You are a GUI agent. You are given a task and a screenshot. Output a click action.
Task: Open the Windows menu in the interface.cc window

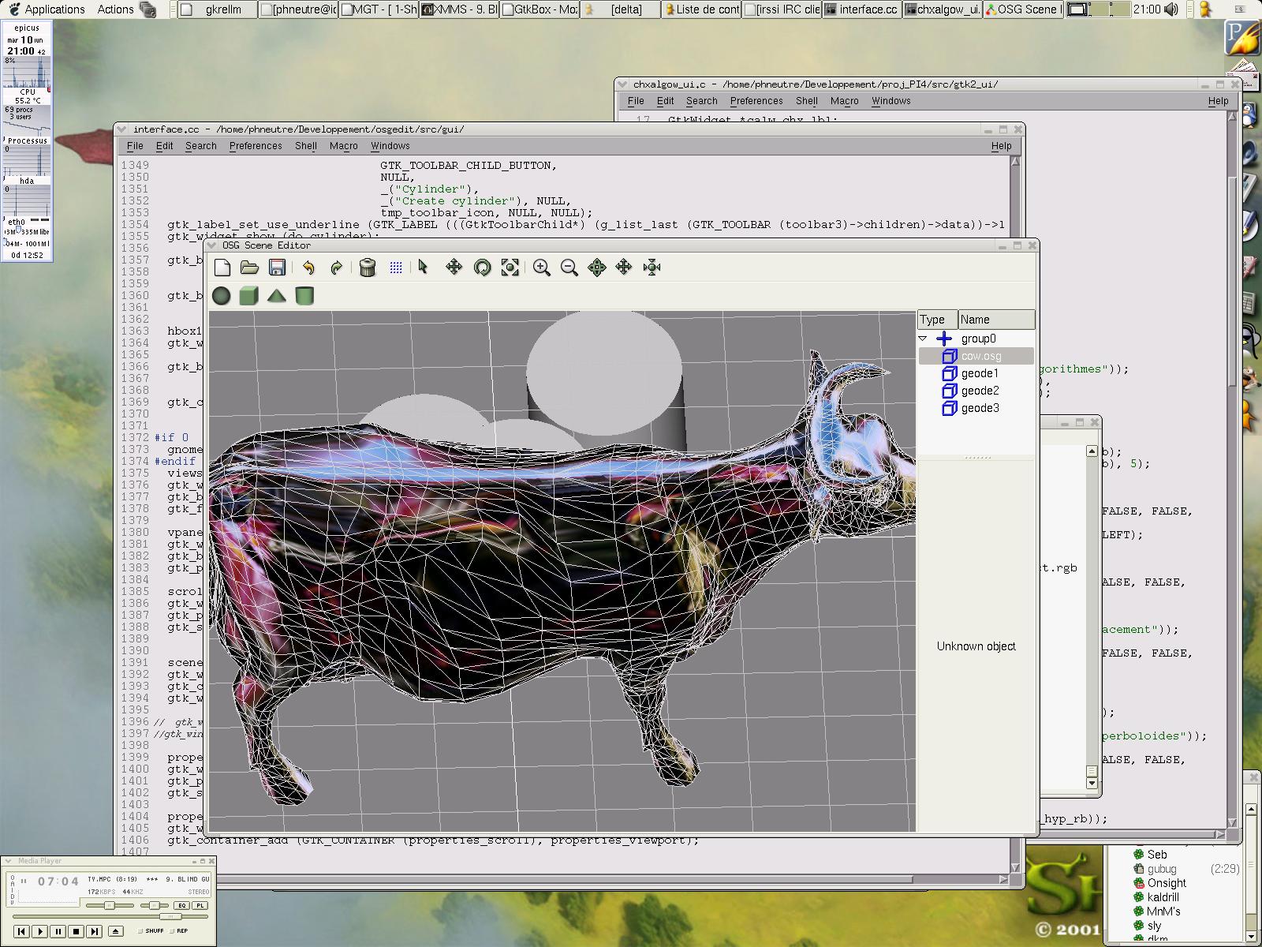click(390, 146)
